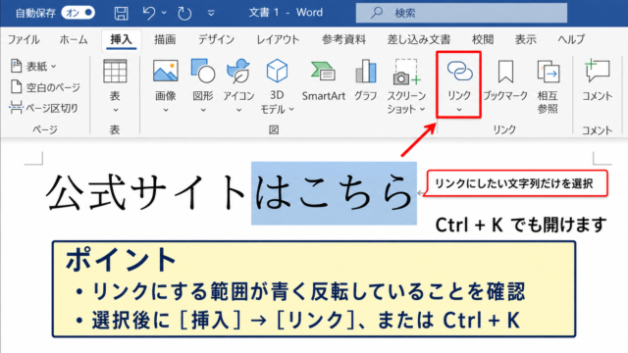Click the 図形 shapes icon
Viewport: 628px width, 353px height.
click(203, 72)
